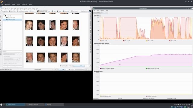Open VirtualBox Input menu
The width and height of the screenshot is (193, 108).
[x=18, y=4]
